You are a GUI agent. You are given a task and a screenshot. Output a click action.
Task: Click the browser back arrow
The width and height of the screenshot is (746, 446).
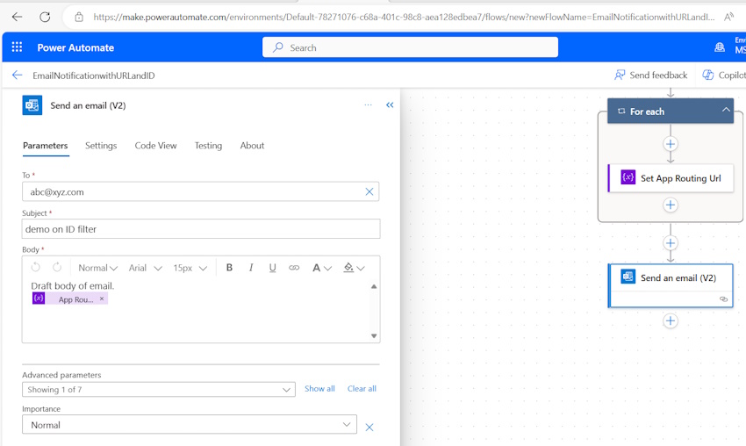pyautogui.click(x=18, y=18)
